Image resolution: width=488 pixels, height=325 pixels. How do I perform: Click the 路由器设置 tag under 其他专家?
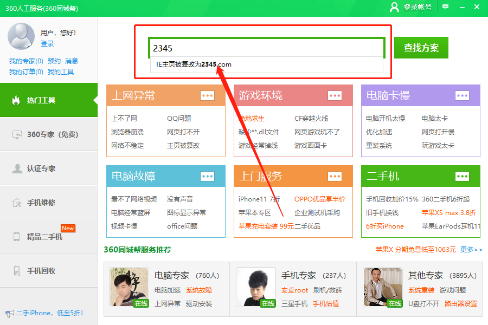tap(461, 303)
